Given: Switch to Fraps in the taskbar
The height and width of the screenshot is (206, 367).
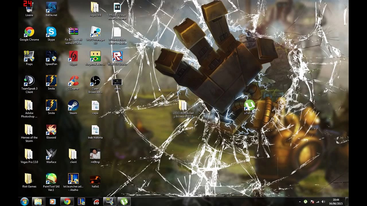Looking at the screenshot, I should click(x=110, y=202).
